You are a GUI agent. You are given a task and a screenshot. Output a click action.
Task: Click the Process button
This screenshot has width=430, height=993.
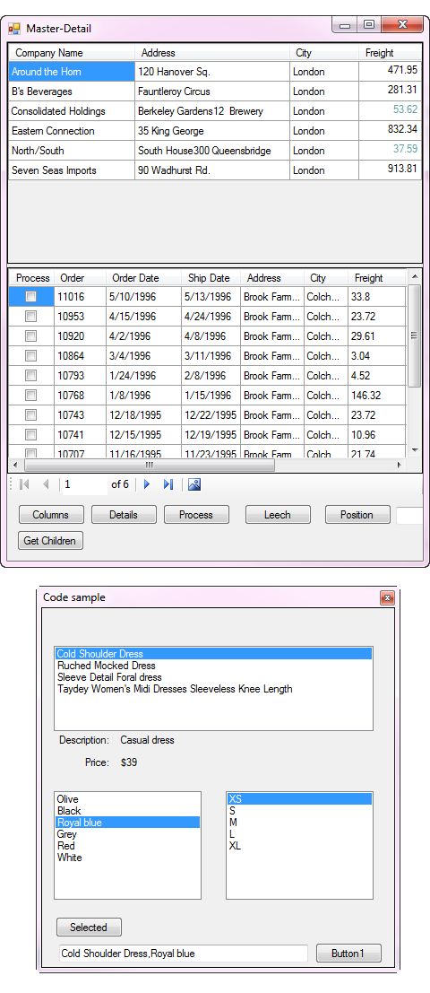[x=196, y=515]
